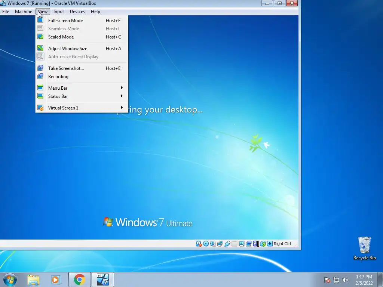383x287 pixels.
Task: Click the network tray icon
Action: (336, 280)
